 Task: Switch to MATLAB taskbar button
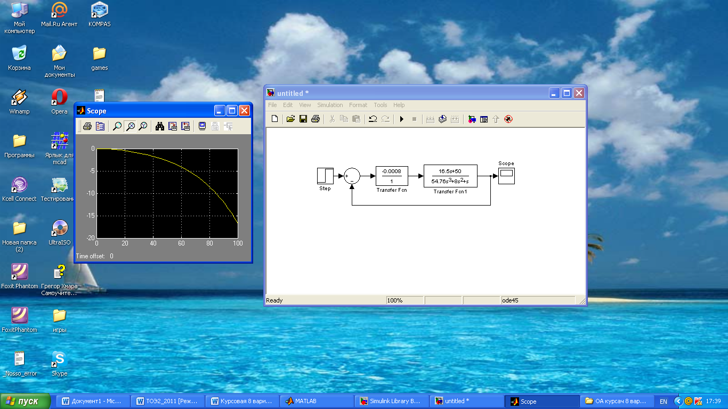pos(317,401)
